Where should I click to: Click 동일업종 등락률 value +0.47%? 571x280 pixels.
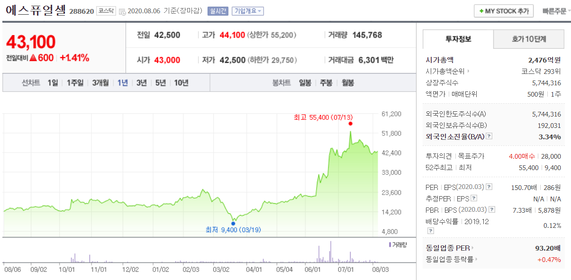click(x=549, y=260)
